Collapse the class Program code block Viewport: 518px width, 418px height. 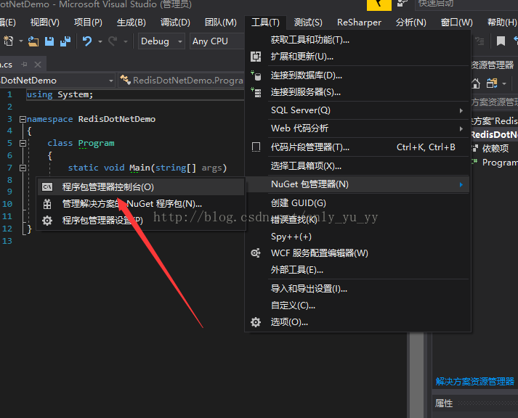(x=23, y=144)
